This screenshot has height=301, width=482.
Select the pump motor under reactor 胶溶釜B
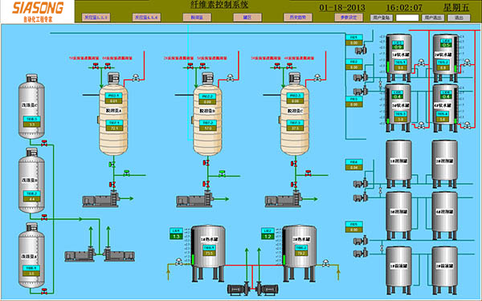coord(194,199)
